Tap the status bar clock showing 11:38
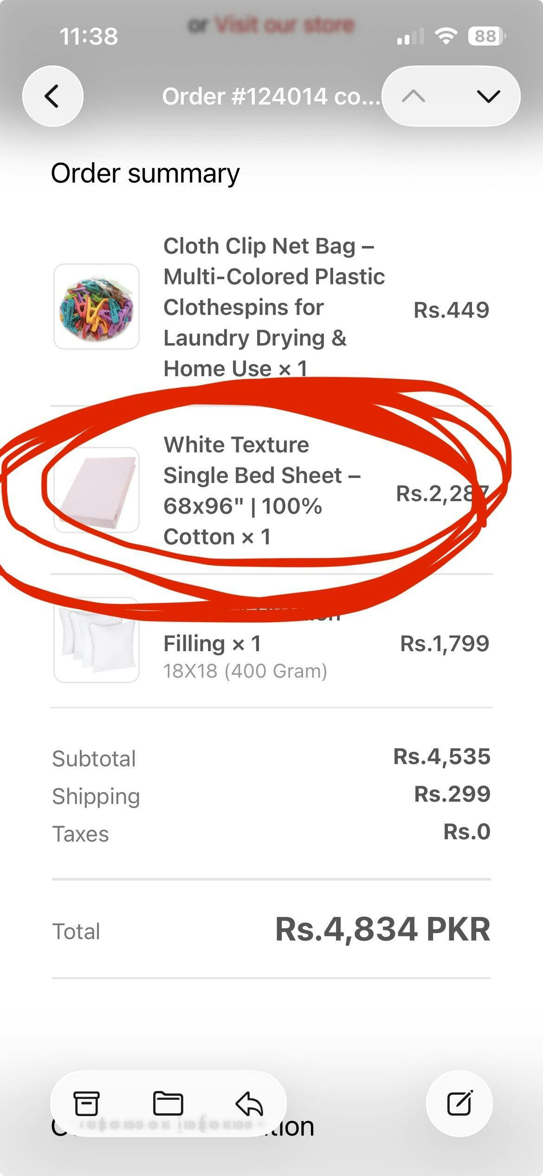This screenshot has height=1176, width=543. (x=89, y=36)
